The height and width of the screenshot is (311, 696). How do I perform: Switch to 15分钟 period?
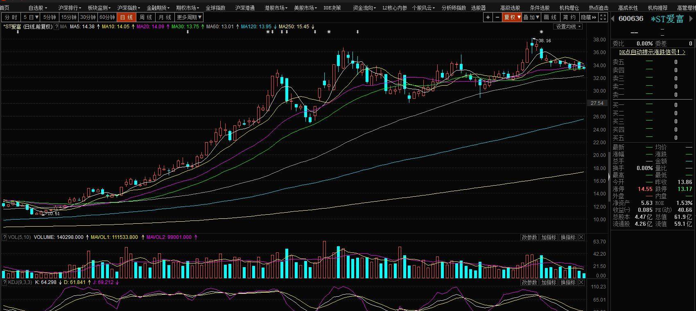[x=69, y=17]
